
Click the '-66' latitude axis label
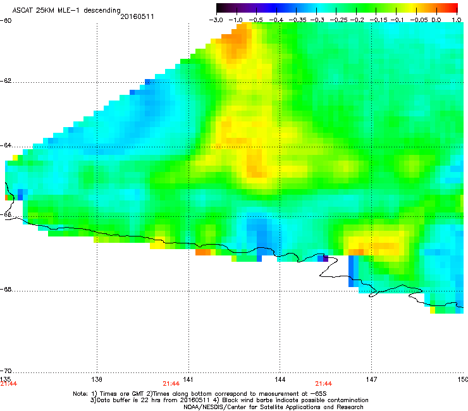tap(6, 214)
